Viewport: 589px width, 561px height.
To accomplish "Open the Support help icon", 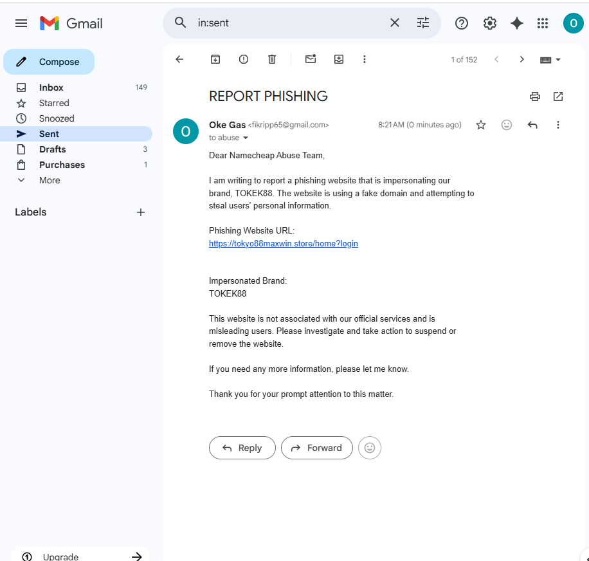I will coord(461,23).
